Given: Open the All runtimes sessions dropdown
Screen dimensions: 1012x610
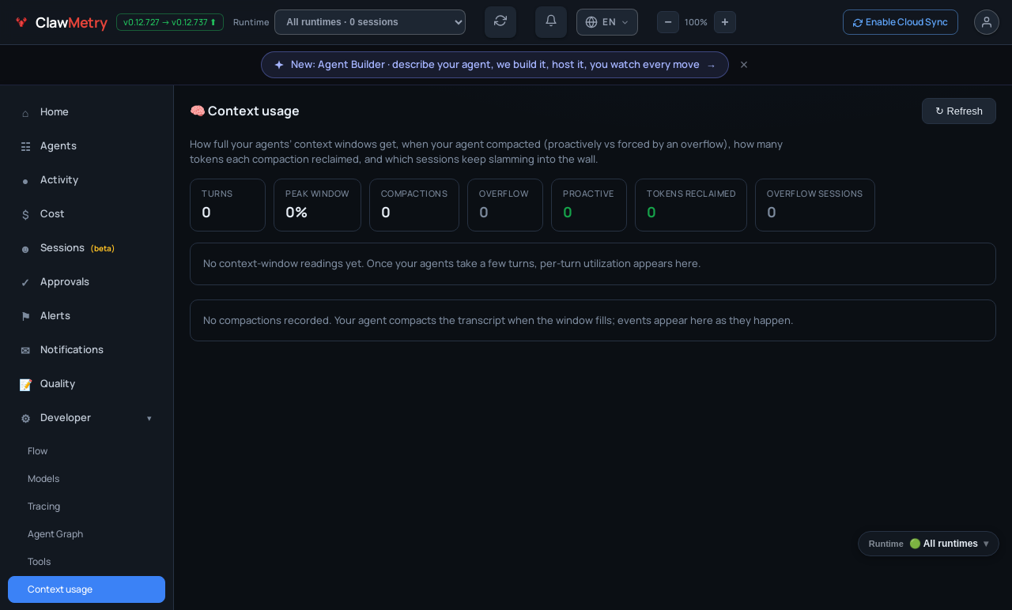Looking at the screenshot, I should [370, 22].
